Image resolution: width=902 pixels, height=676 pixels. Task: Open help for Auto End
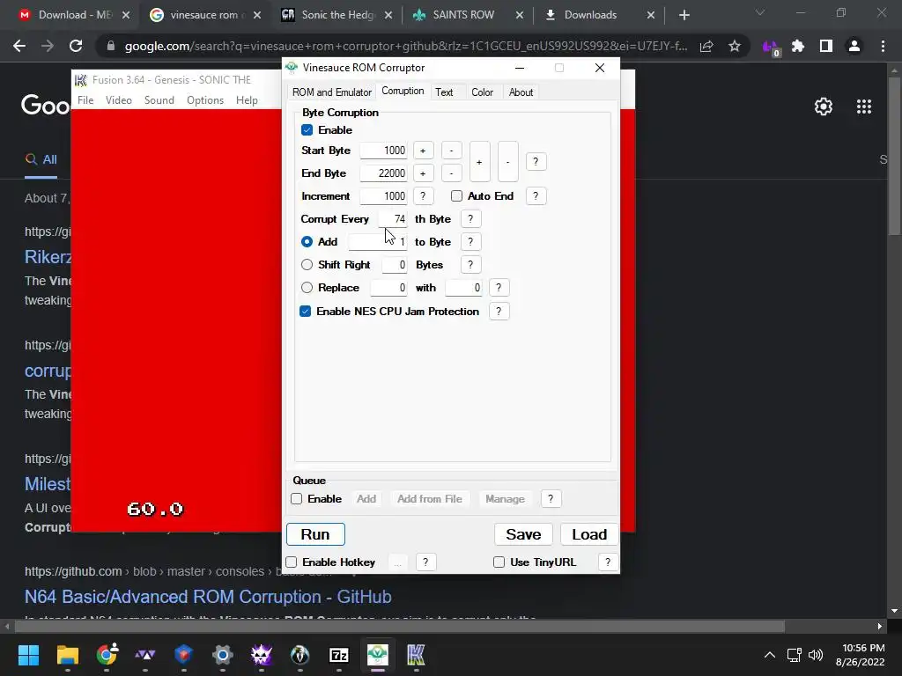coord(536,196)
